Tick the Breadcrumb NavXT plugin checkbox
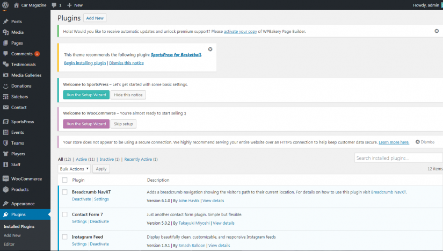This screenshot has height=251, width=443. tap(64, 192)
